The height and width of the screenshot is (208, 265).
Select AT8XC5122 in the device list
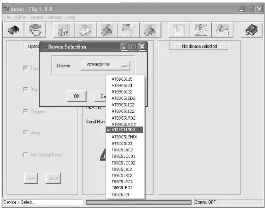pos(125,144)
